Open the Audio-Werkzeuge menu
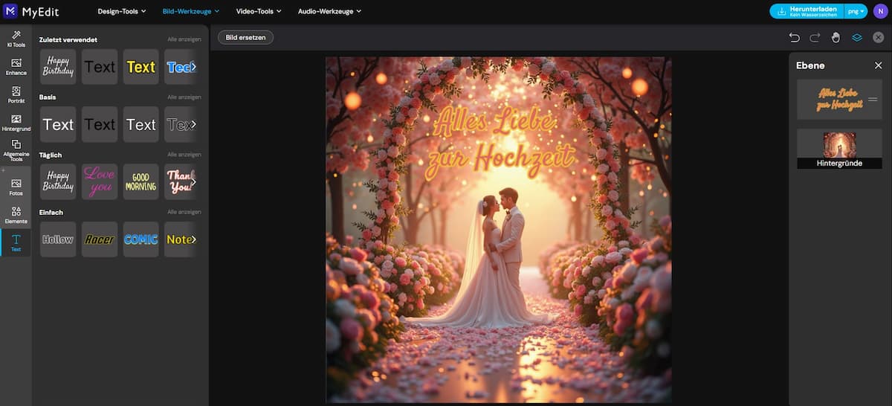Image resolution: width=892 pixels, height=406 pixels. tap(329, 11)
